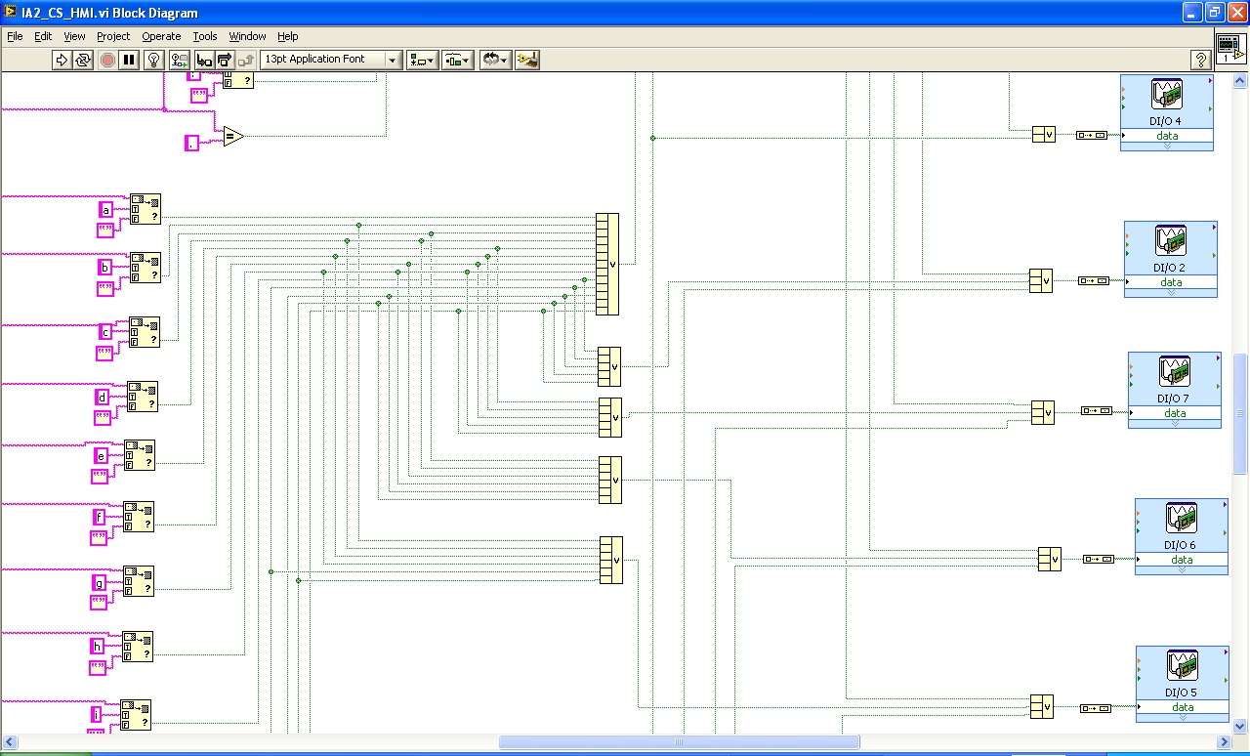The width and height of the screenshot is (1250, 756).
Task: Clean up the block diagram
Action: click(527, 60)
